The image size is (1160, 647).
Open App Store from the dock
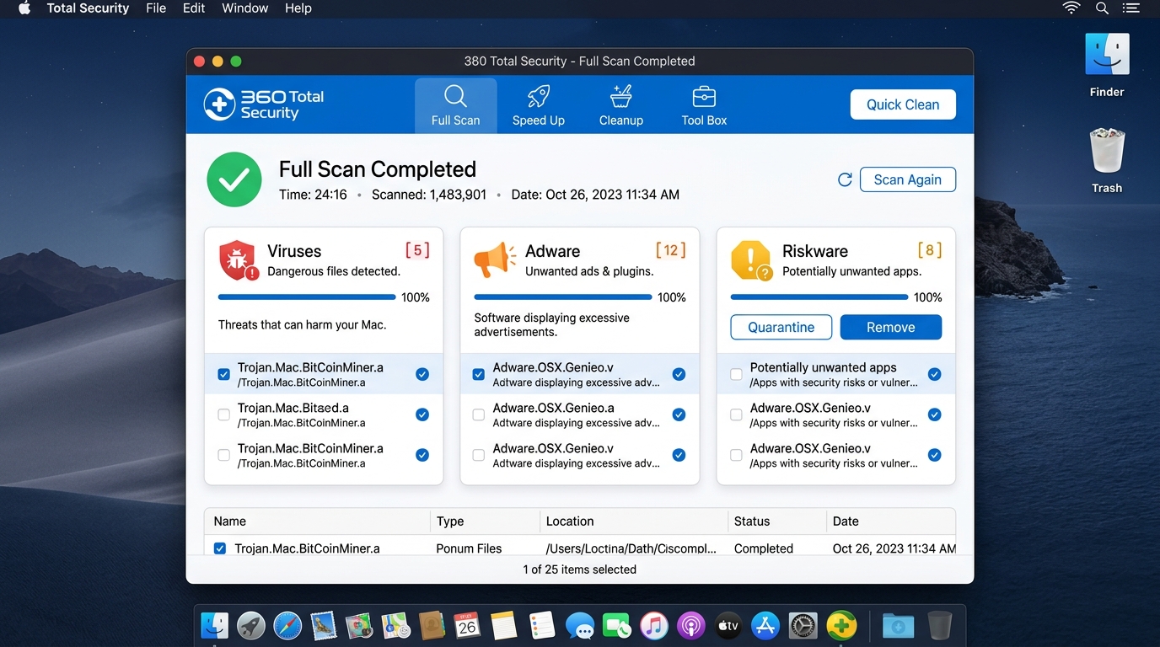765,626
